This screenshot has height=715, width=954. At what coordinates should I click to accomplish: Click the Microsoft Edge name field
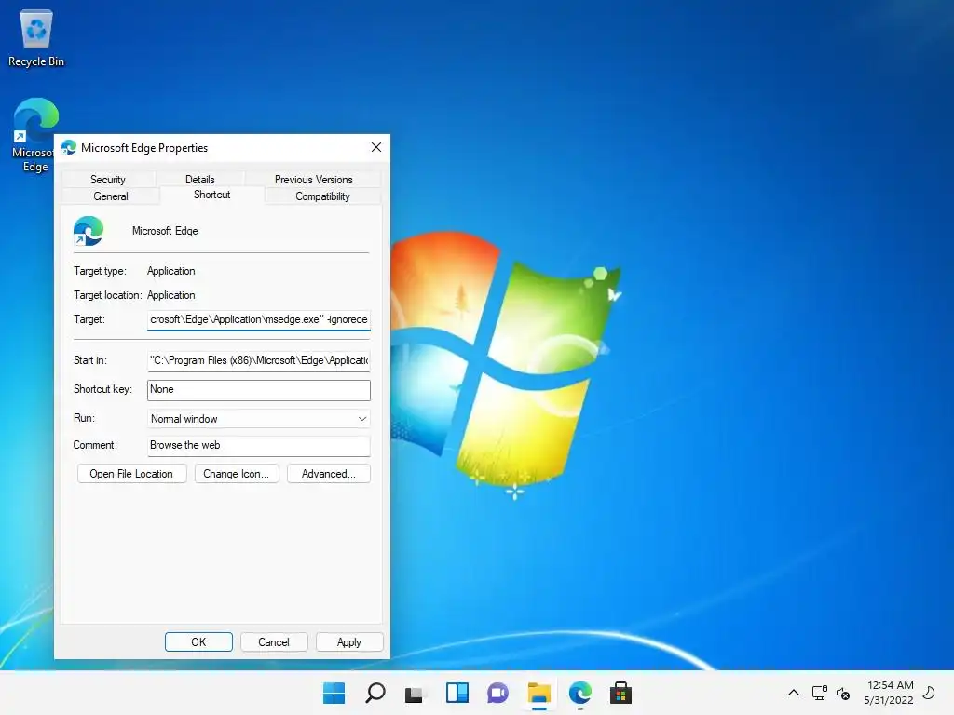pos(165,231)
